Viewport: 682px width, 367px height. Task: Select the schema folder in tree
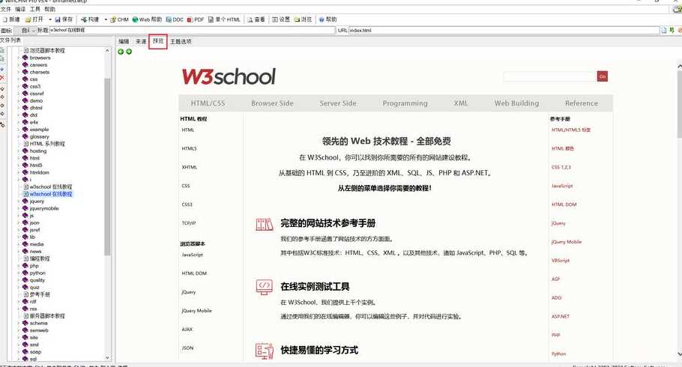coord(38,323)
